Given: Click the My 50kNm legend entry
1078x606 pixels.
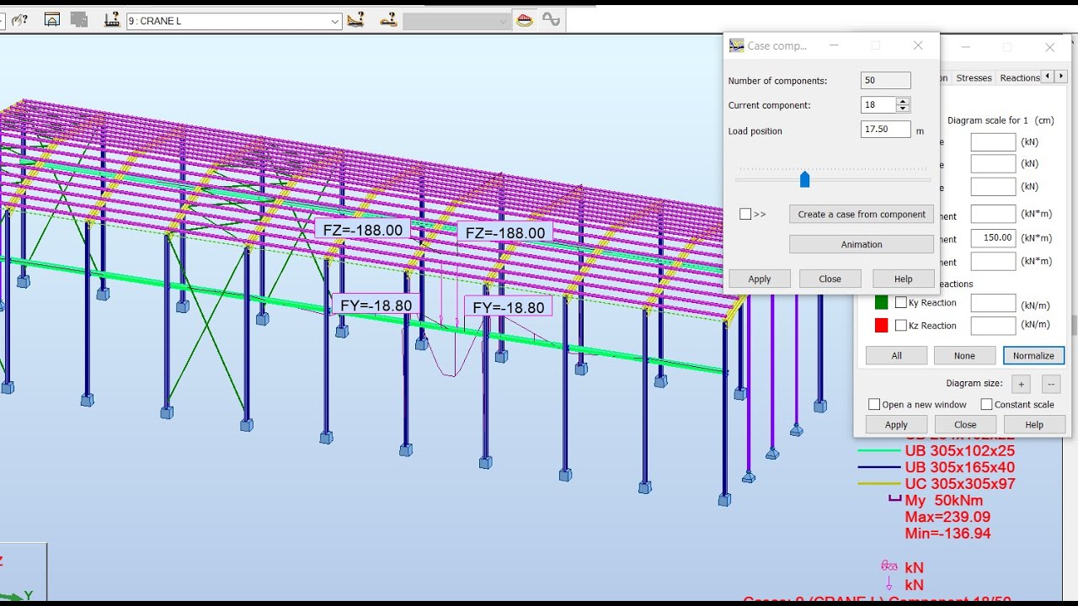Looking at the screenshot, I should [x=944, y=501].
